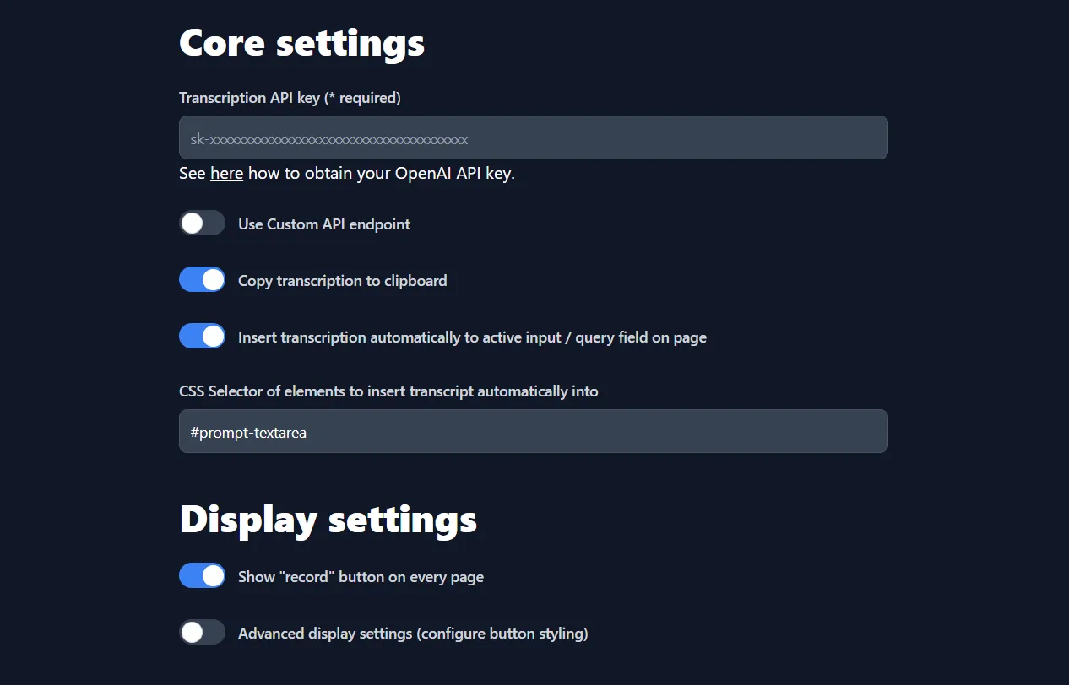
Task: Click the "Use Custom API endpoint" label text
Action: (x=324, y=224)
